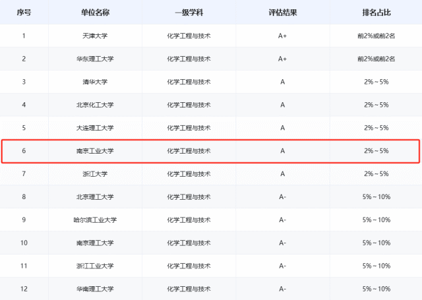The height and width of the screenshot is (300, 422).
Task: Click 前2%或前2名 in 天津大学 row
Action: (x=377, y=36)
